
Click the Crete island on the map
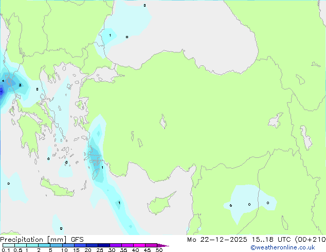[57, 188]
